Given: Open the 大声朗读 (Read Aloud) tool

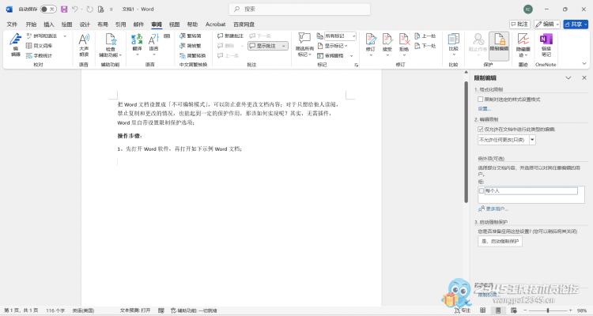Looking at the screenshot, I should click(x=84, y=44).
